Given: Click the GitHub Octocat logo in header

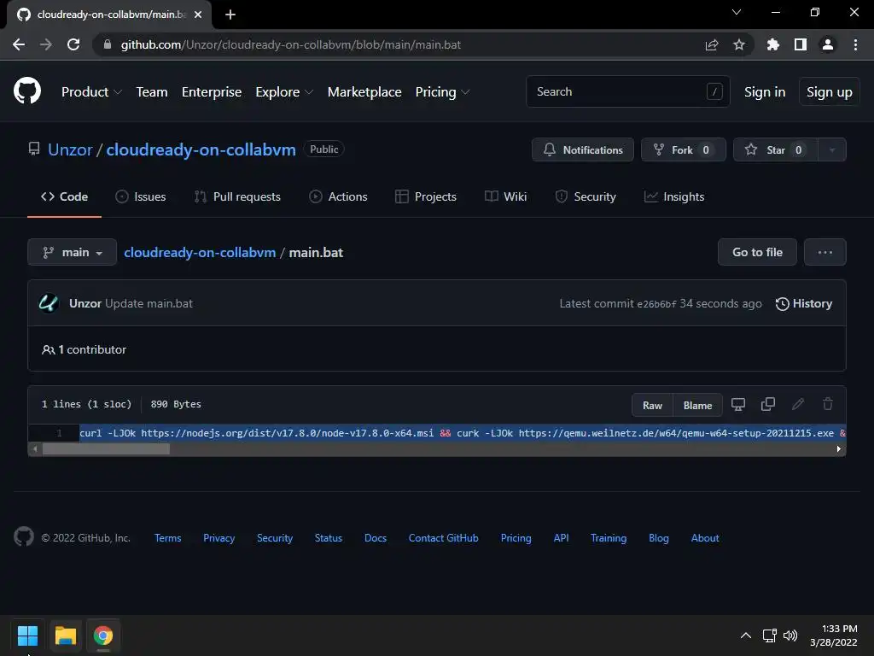Looking at the screenshot, I should coord(26,91).
